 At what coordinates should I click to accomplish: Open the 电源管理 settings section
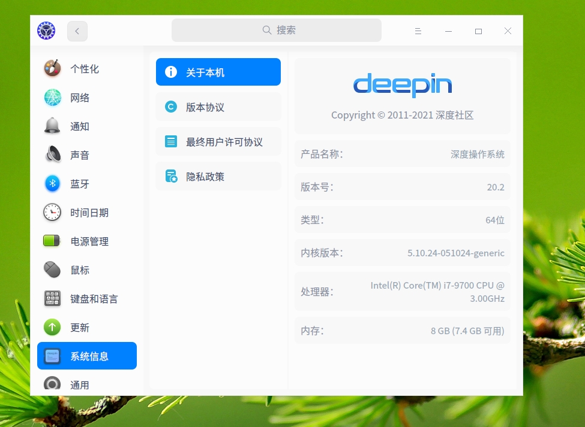[x=87, y=241]
